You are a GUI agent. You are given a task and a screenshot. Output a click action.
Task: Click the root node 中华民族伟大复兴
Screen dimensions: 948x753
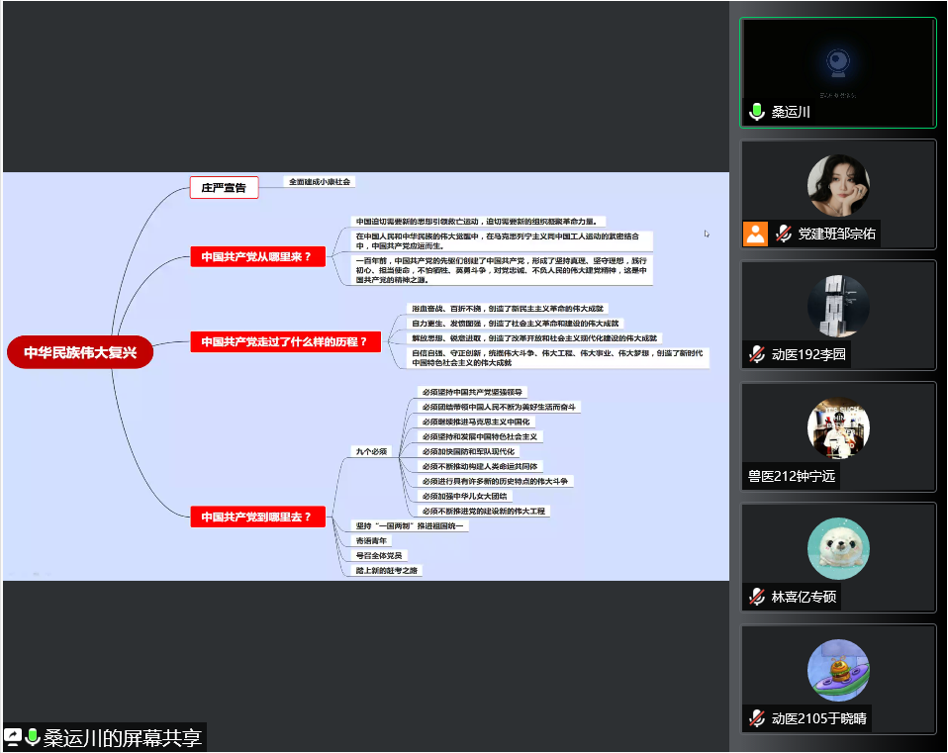tap(80, 352)
